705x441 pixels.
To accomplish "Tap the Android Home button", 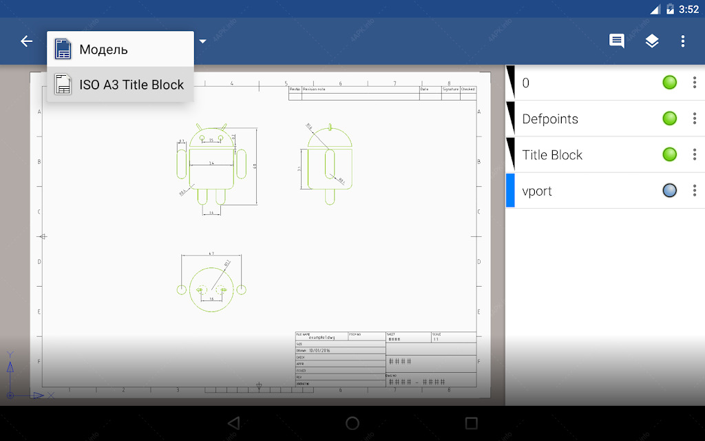I will (x=352, y=423).
